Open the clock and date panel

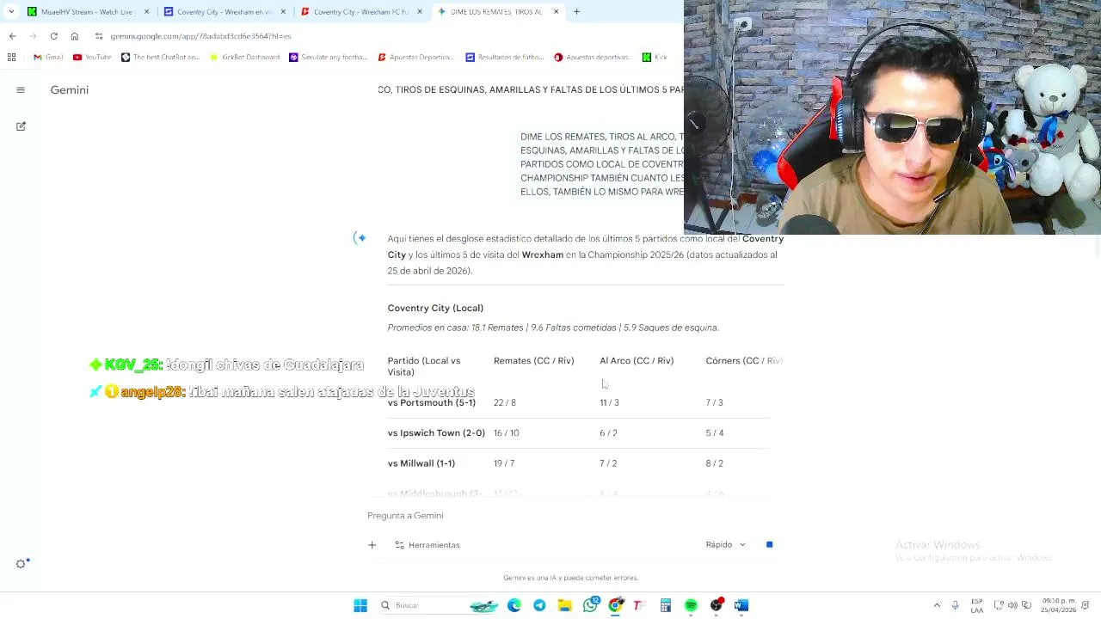1059,605
